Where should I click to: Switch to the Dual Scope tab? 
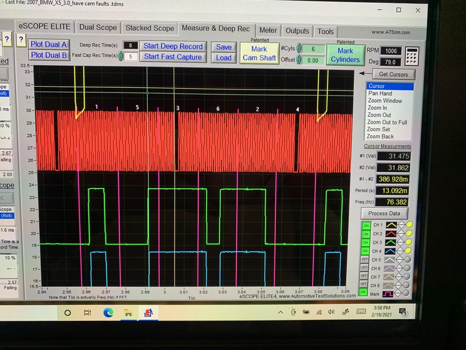pyautogui.click(x=98, y=28)
